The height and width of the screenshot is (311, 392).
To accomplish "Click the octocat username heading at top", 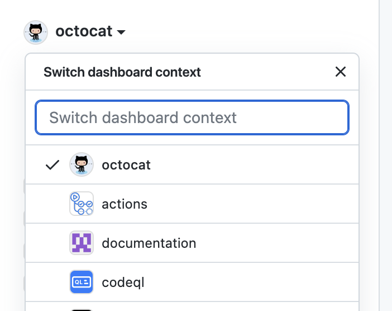I will click(x=84, y=31).
